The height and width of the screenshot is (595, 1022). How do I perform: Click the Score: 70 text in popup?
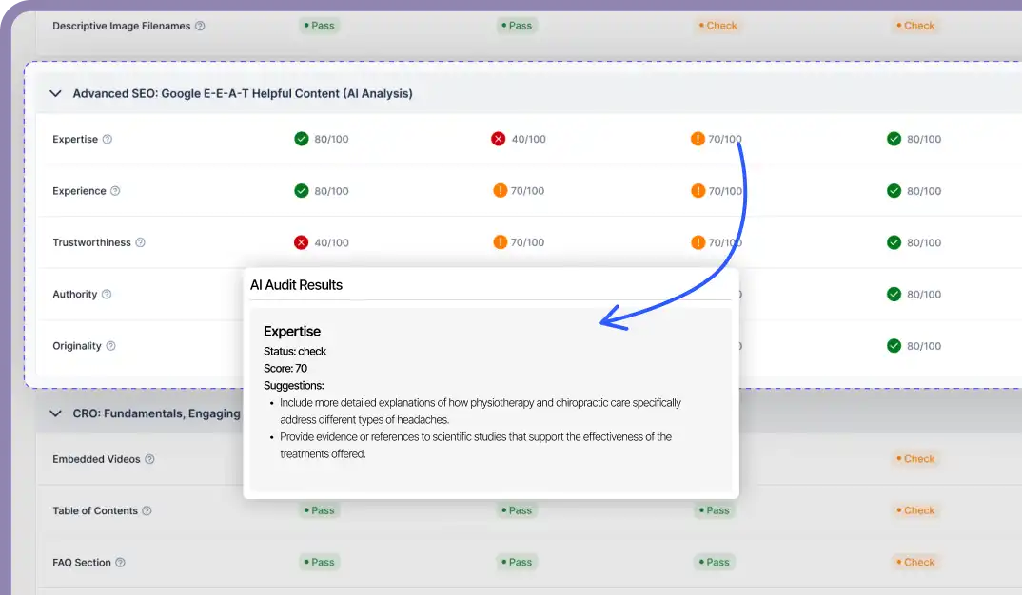[x=285, y=369]
